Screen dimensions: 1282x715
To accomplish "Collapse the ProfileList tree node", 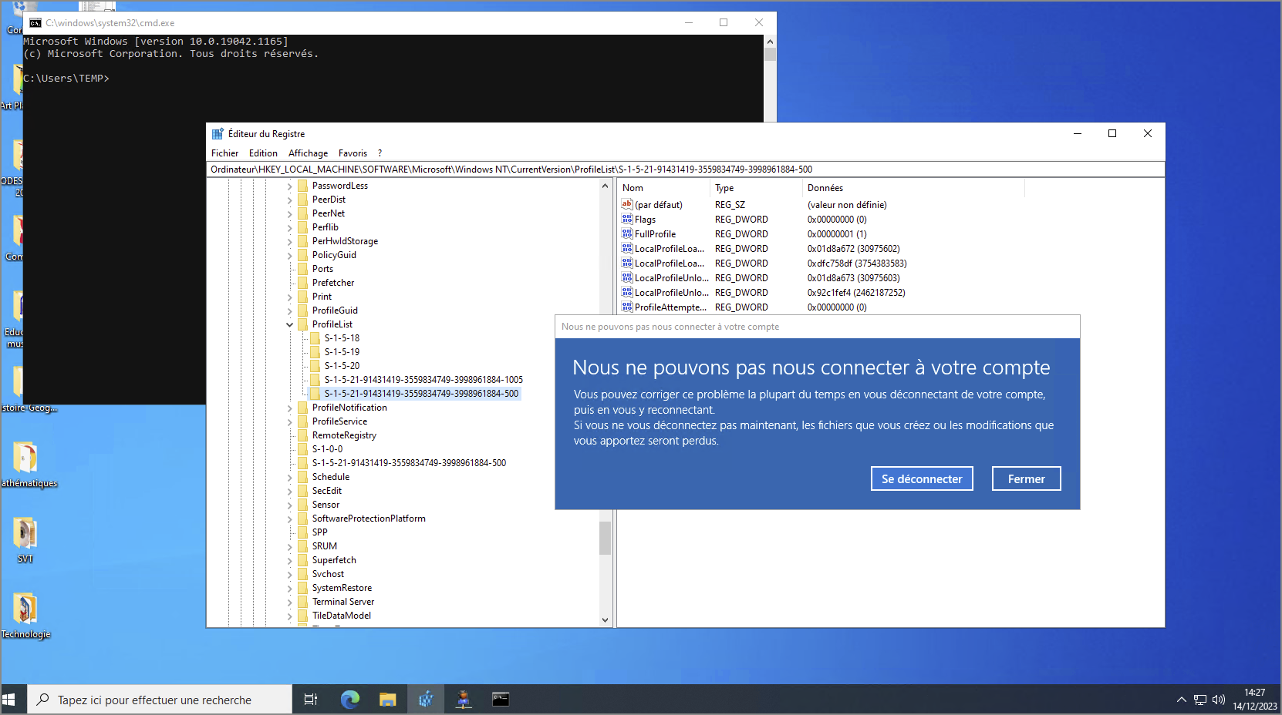I will coord(290,324).
